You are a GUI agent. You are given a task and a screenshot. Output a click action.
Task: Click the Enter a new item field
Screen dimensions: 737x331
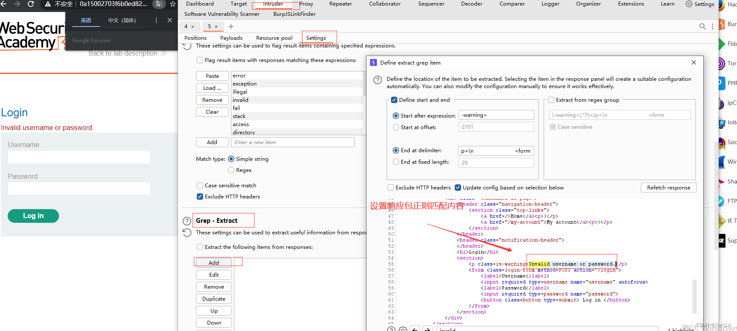293,142
